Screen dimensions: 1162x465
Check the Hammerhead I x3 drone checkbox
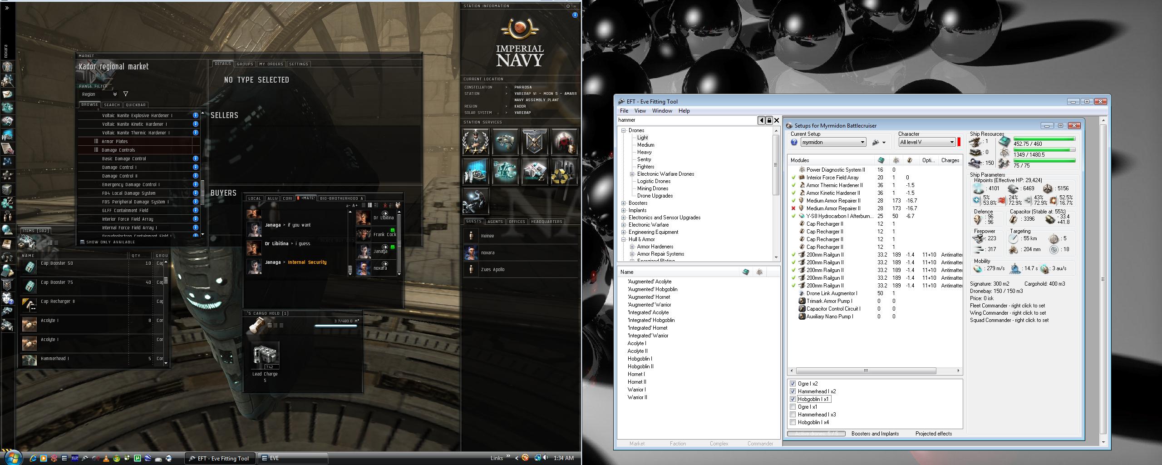793,415
